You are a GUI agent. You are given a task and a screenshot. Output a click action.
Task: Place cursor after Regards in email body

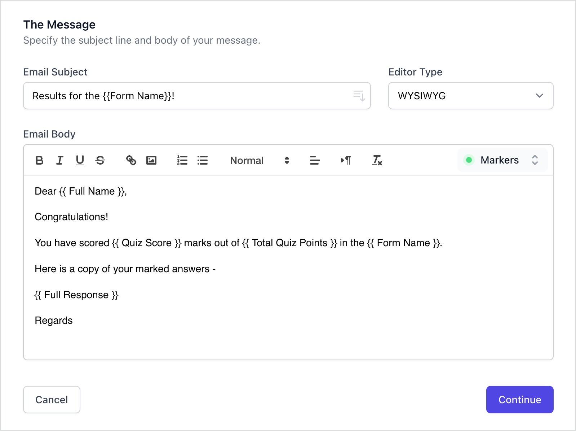click(73, 321)
